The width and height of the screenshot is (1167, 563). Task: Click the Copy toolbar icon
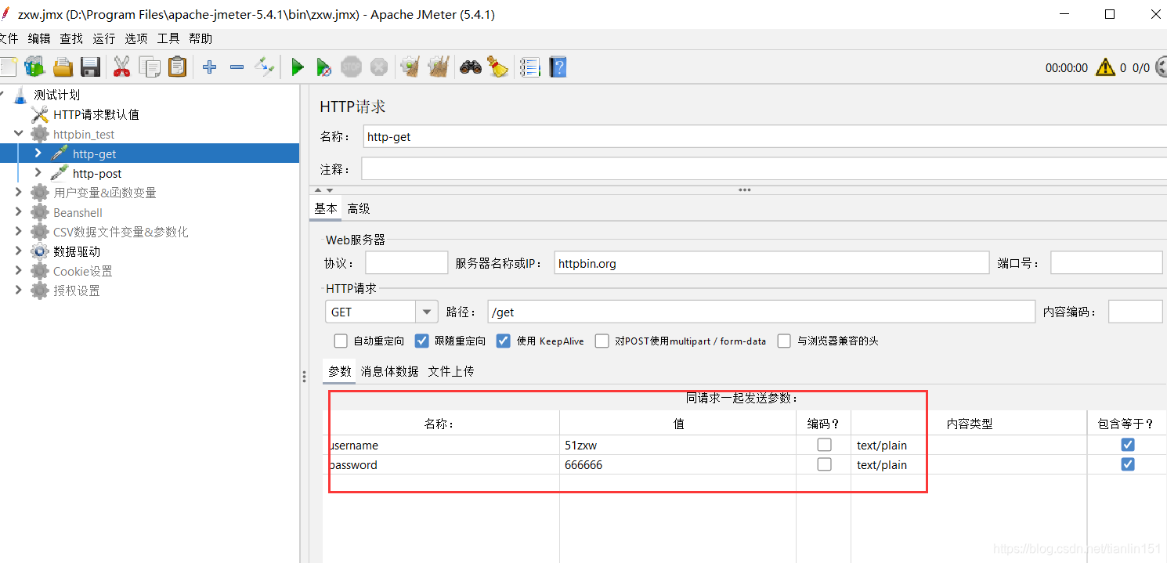coord(150,67)
